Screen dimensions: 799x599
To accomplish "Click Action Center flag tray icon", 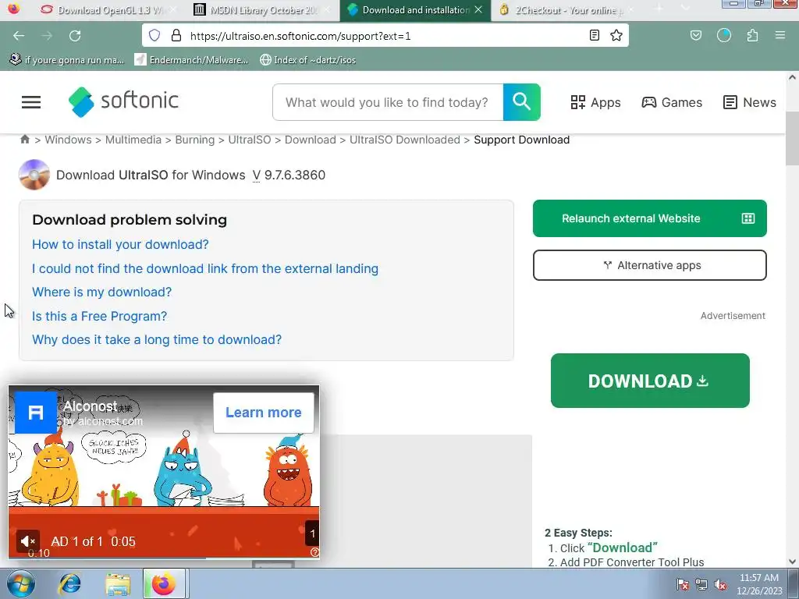I will [x=683, y=584].
